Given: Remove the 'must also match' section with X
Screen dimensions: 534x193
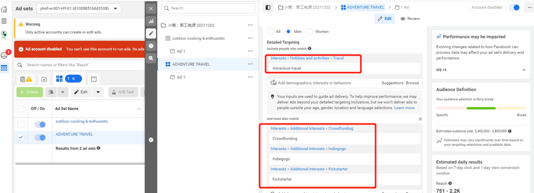Looking at the screenshot, I should (x=420, y=119).
